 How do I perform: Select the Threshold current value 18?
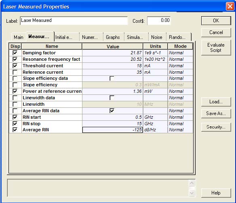[x=112, y=66]
